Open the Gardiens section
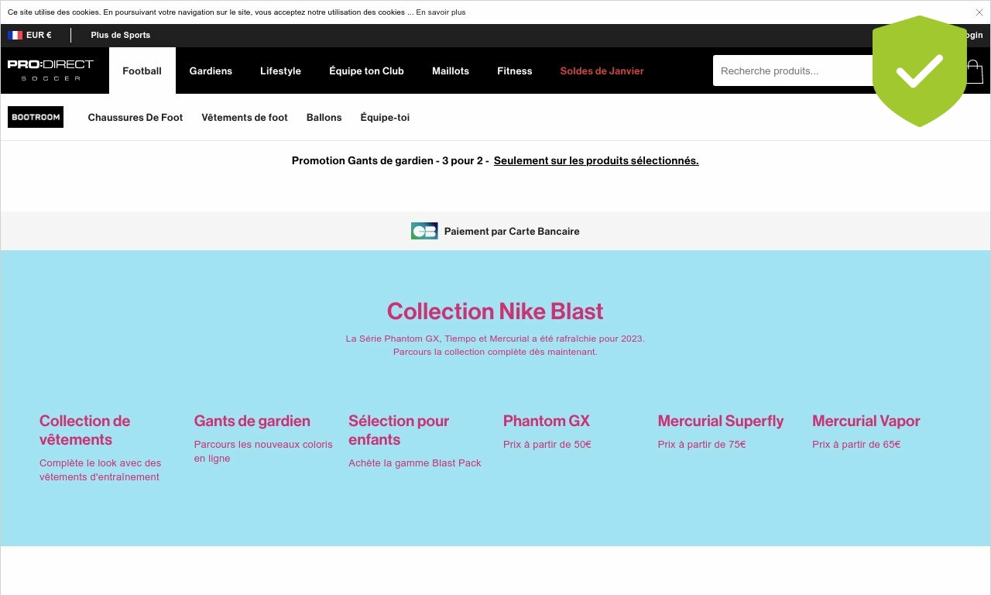This screenshot has width=991, height=595. click(x=211, y=71)
